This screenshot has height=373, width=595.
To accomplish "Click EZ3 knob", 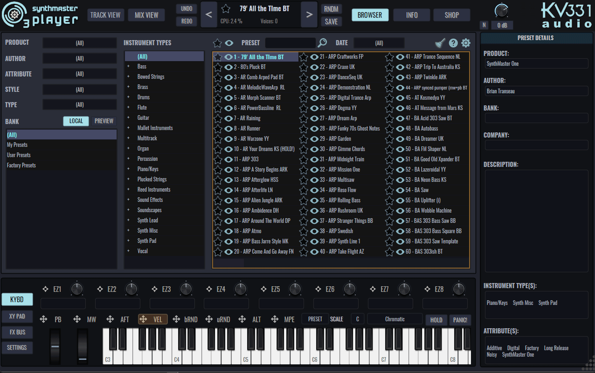I will pyautogui.click(x=186, y=289).
